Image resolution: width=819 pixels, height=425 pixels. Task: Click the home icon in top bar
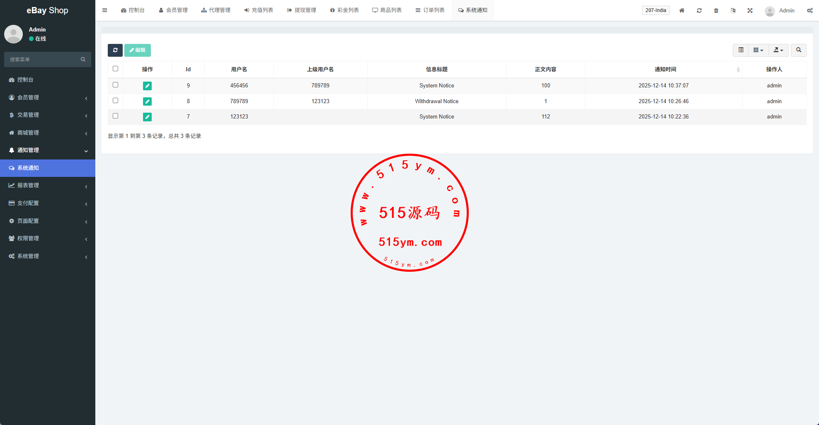point(682,10)
